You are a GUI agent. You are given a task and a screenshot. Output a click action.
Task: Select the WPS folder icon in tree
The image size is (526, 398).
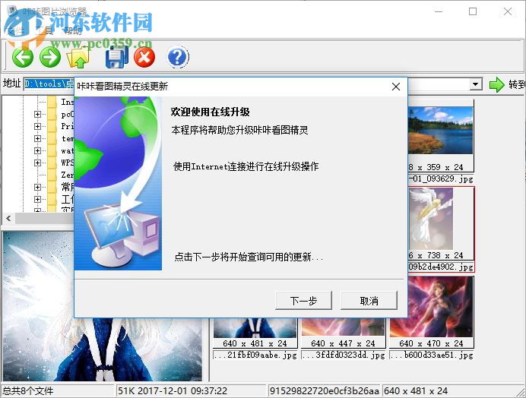pos(52,163)
